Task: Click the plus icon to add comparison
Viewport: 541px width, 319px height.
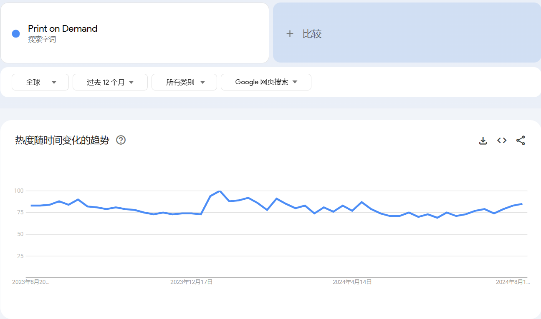Action: pos(290,34)
